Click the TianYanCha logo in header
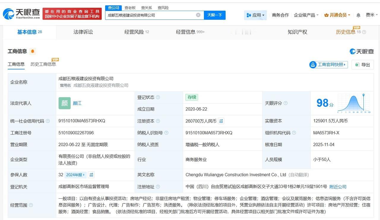380x220 pixels. coord(21,14)
